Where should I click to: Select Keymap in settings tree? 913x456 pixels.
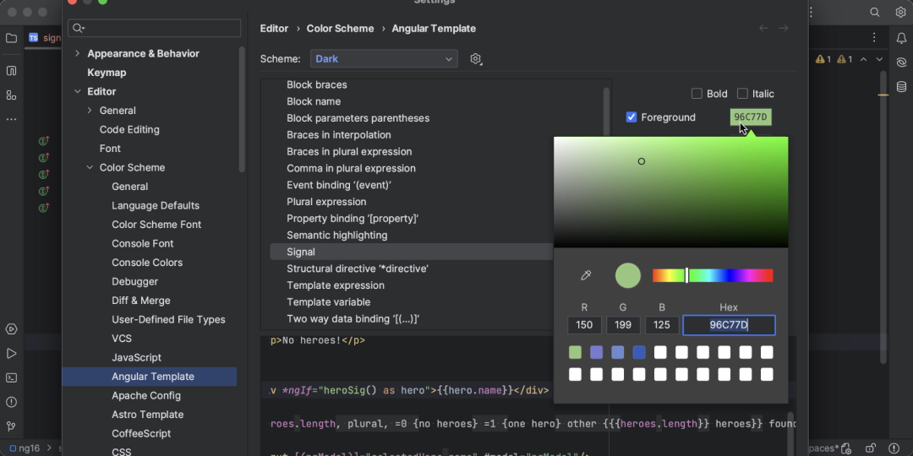click(x=107, y=73)
